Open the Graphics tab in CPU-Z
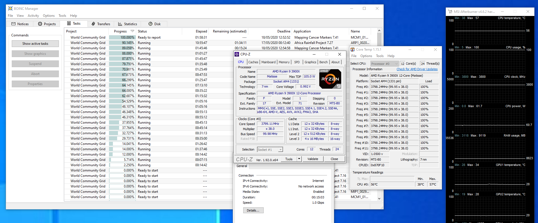Image resolution: width=538 pixels, height=223 pixels. pos(310,62)
